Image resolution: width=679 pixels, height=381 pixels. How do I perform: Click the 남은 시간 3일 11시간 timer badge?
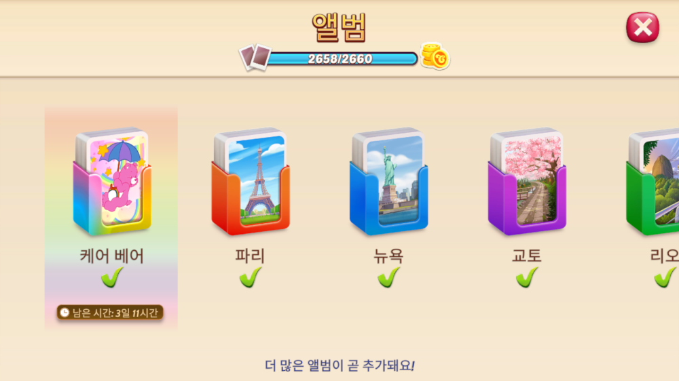point(110,313)
